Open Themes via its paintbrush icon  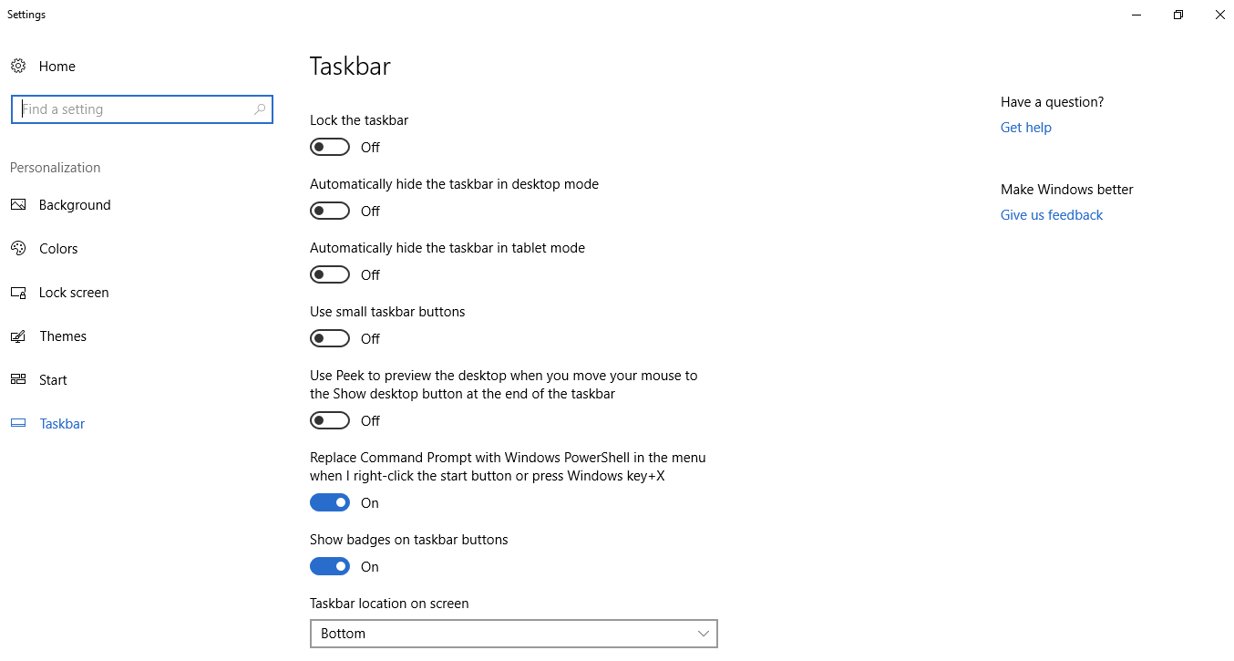click(x=18, y=336)
